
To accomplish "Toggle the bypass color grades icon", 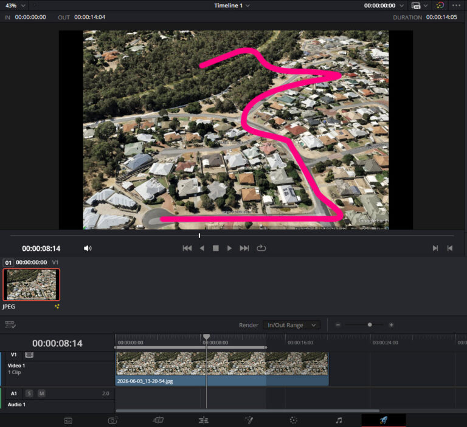I will tap(440, 5).
